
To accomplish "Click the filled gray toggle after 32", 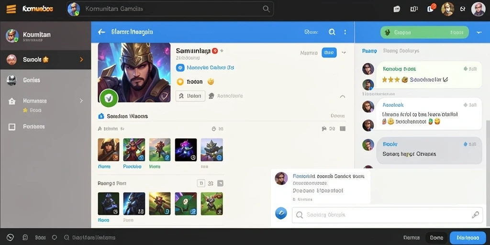I will tap(220, 183).
